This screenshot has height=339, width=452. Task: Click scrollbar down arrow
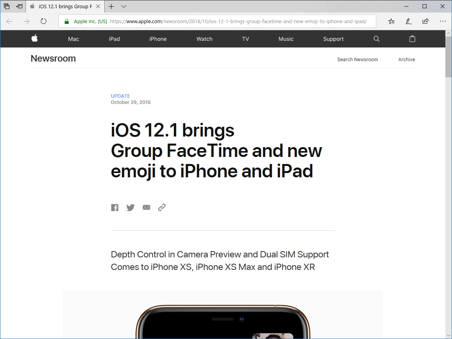[x=448, y=336]
